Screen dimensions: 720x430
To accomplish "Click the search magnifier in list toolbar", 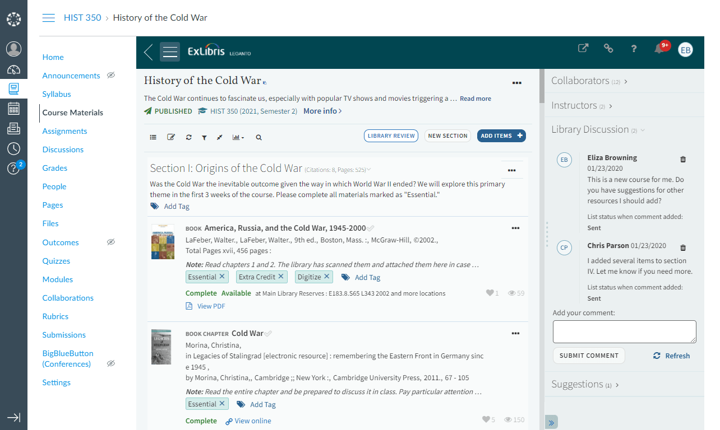I will tap(259, 137).
